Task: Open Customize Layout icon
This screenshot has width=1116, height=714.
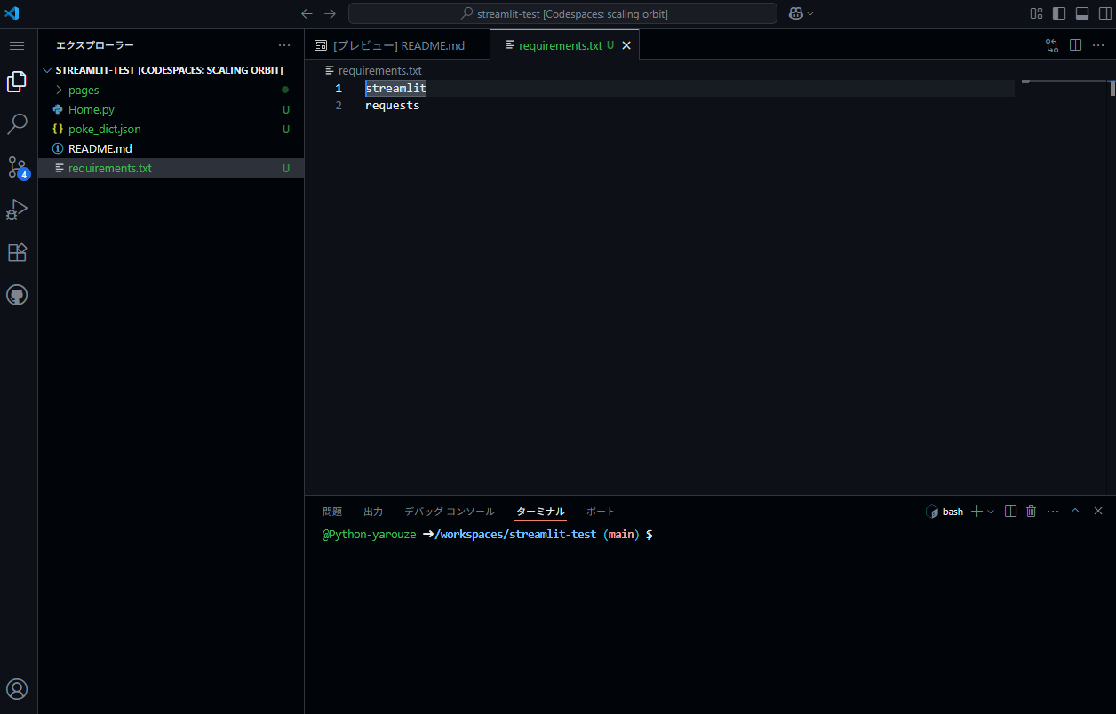Action: [1036, 13]
